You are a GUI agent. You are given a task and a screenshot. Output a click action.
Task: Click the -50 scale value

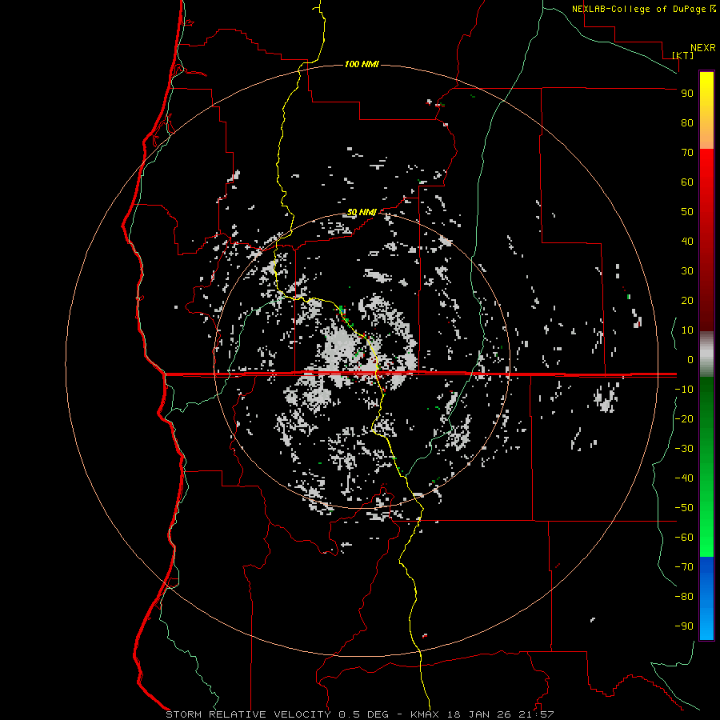[x=684, y=508]
